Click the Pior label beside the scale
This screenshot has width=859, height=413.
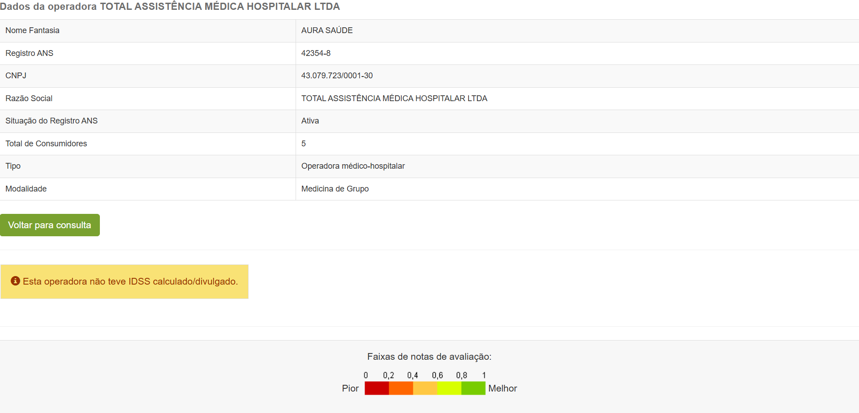350,388
